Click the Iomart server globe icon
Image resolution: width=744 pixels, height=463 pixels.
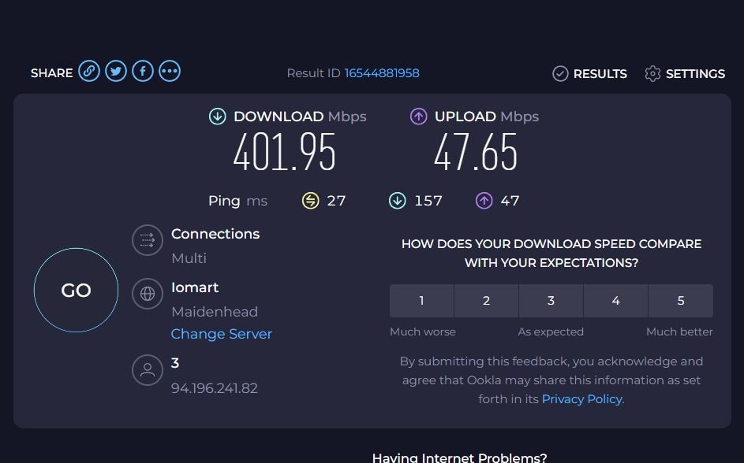point(147,294)
